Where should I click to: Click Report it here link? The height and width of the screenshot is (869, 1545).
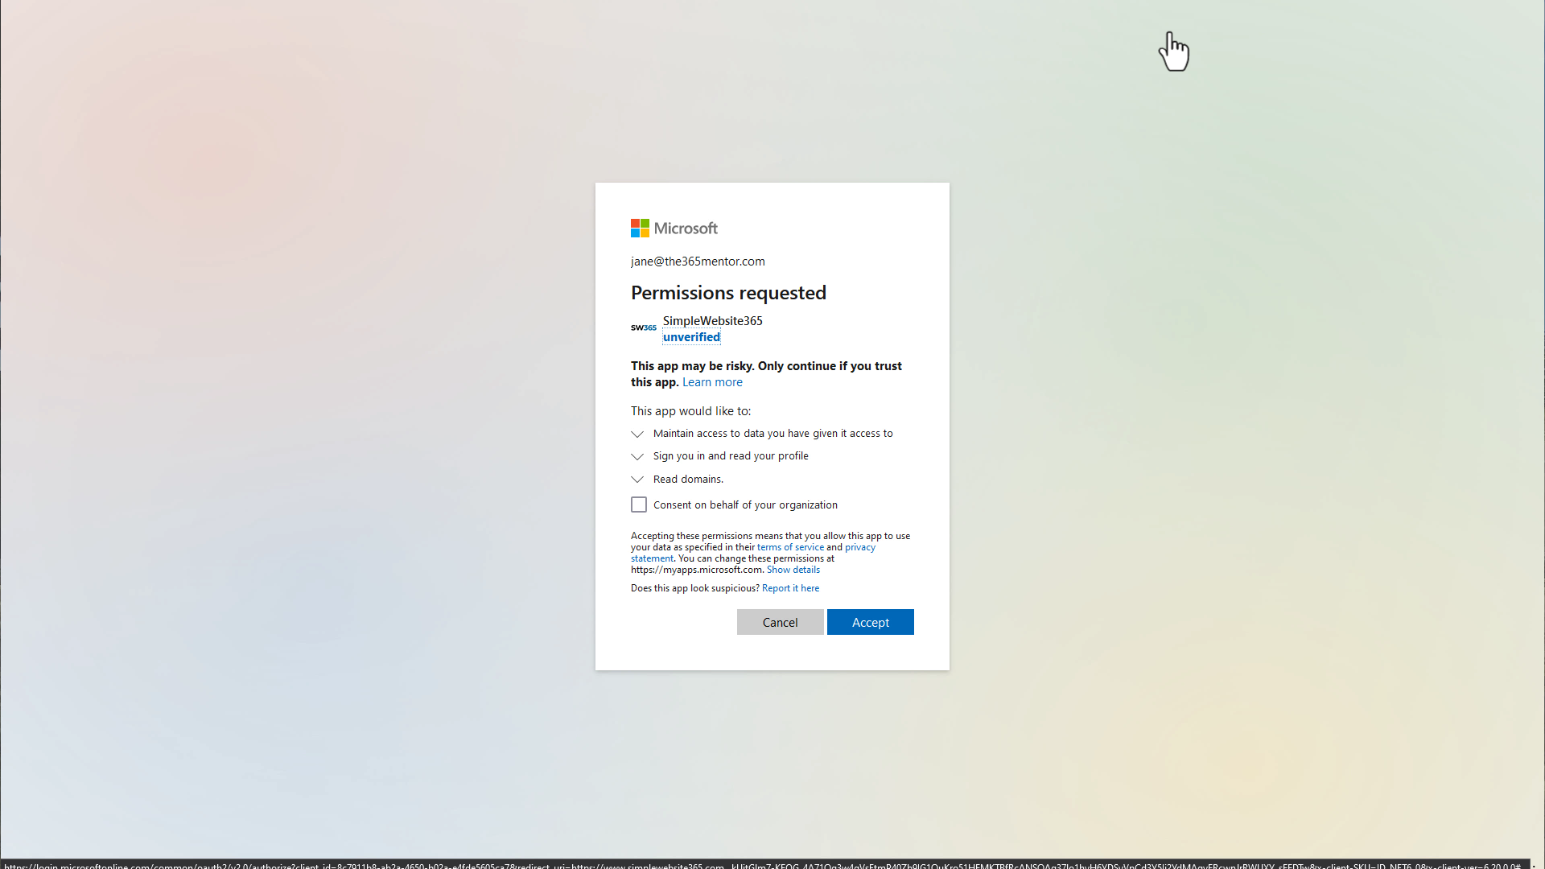click(x=790, y=588)
